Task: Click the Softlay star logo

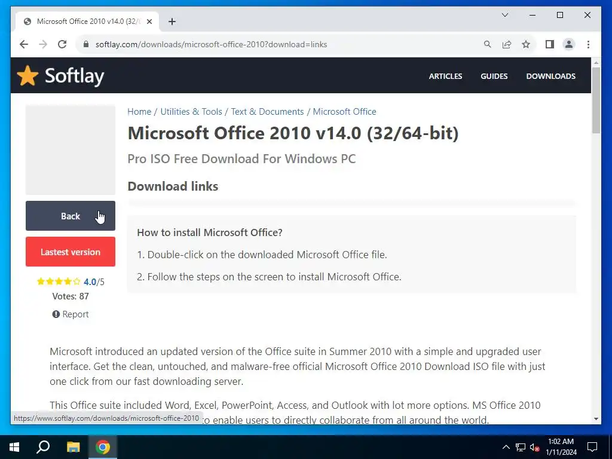Action: (x=27, y=75)
